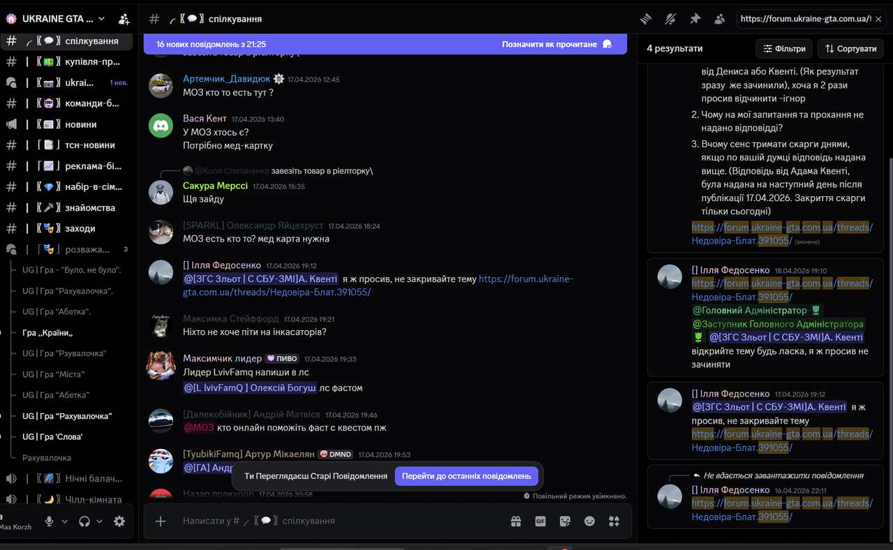Screen dimensions: 893x550
Task: Open the спілкування channel in sidebar
Action: (67, 40)
